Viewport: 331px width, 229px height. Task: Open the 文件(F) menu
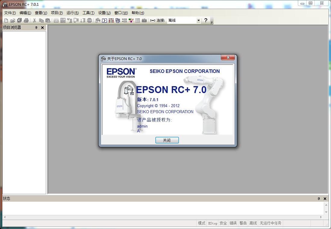pos(10,13)
